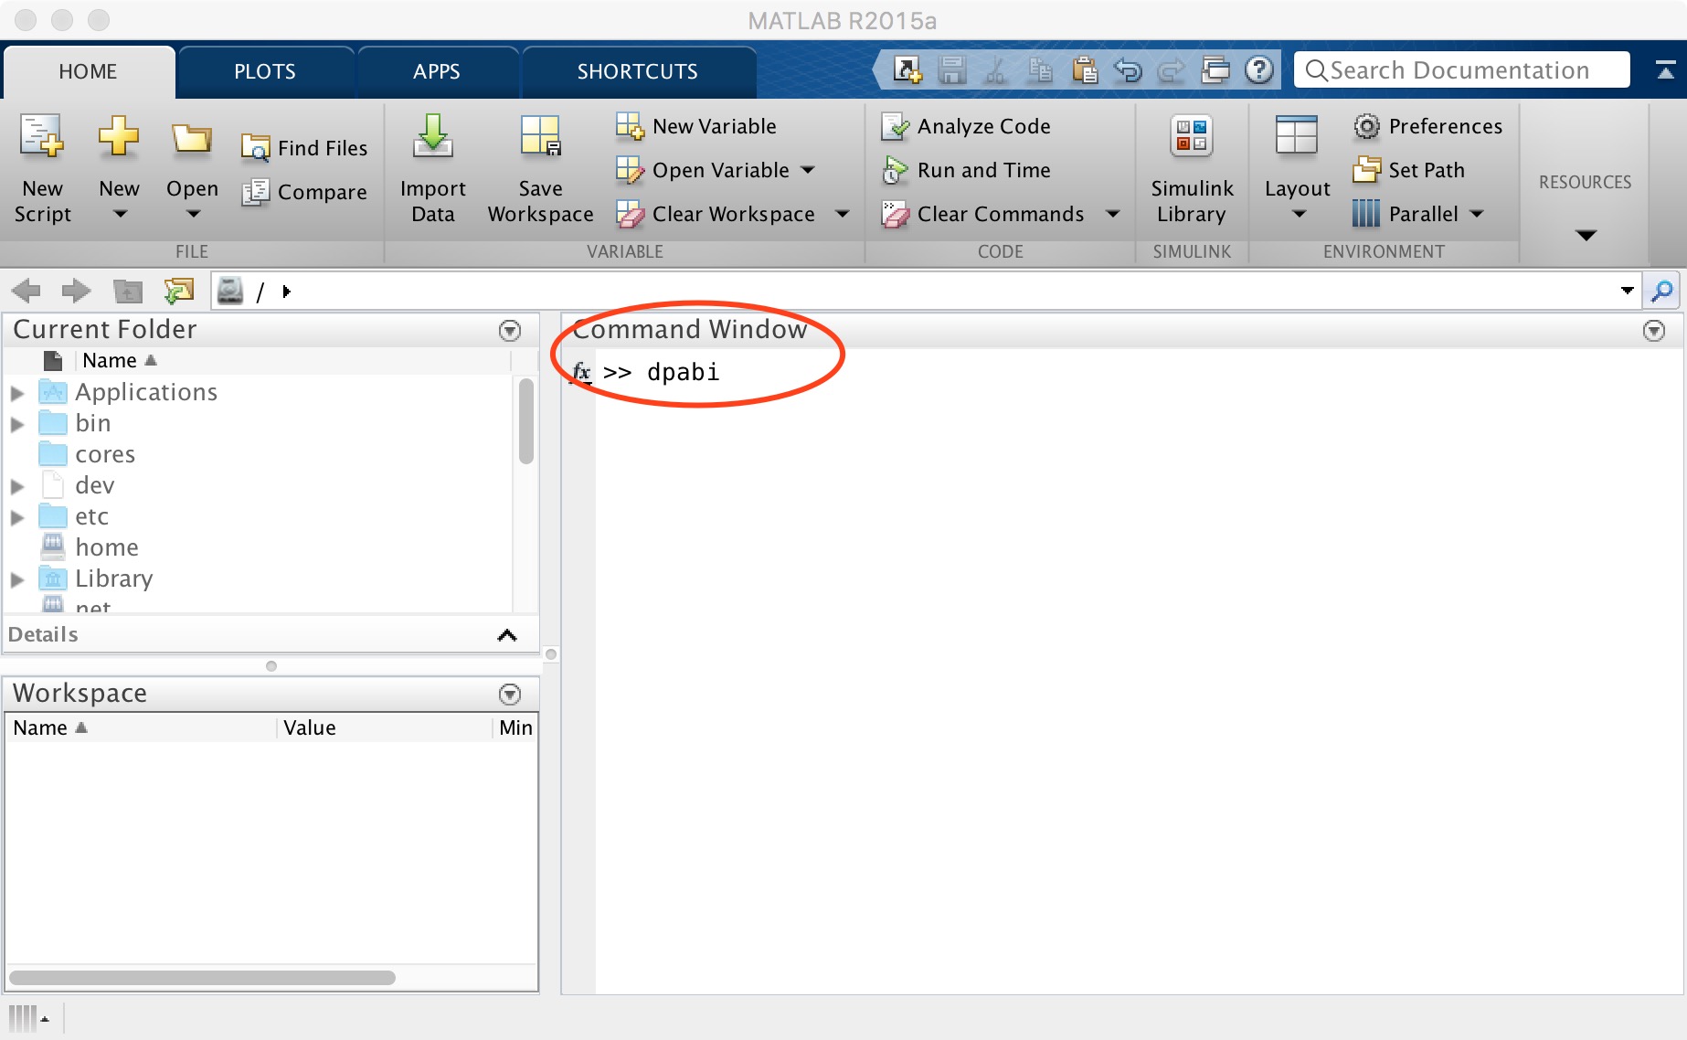Click Browse for folder icon

[179, 292]
